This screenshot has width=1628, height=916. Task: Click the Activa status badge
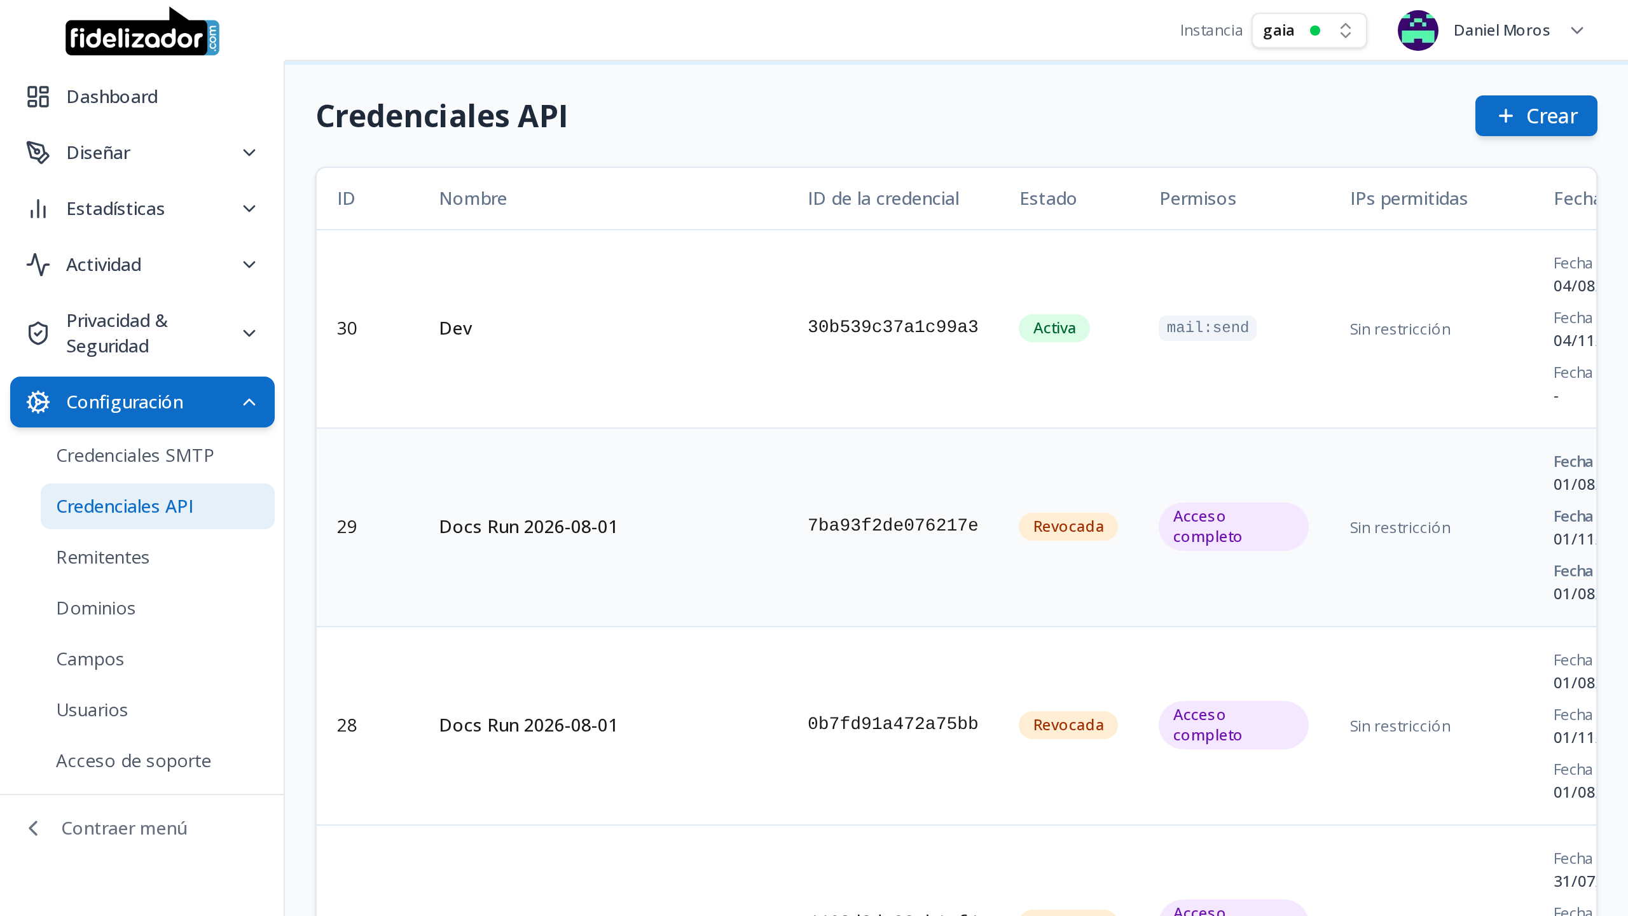[x=1054, y=328]
